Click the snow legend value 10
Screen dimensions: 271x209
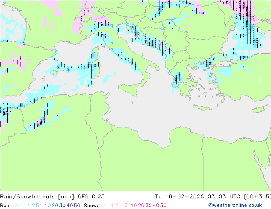(x=134, y=206)
